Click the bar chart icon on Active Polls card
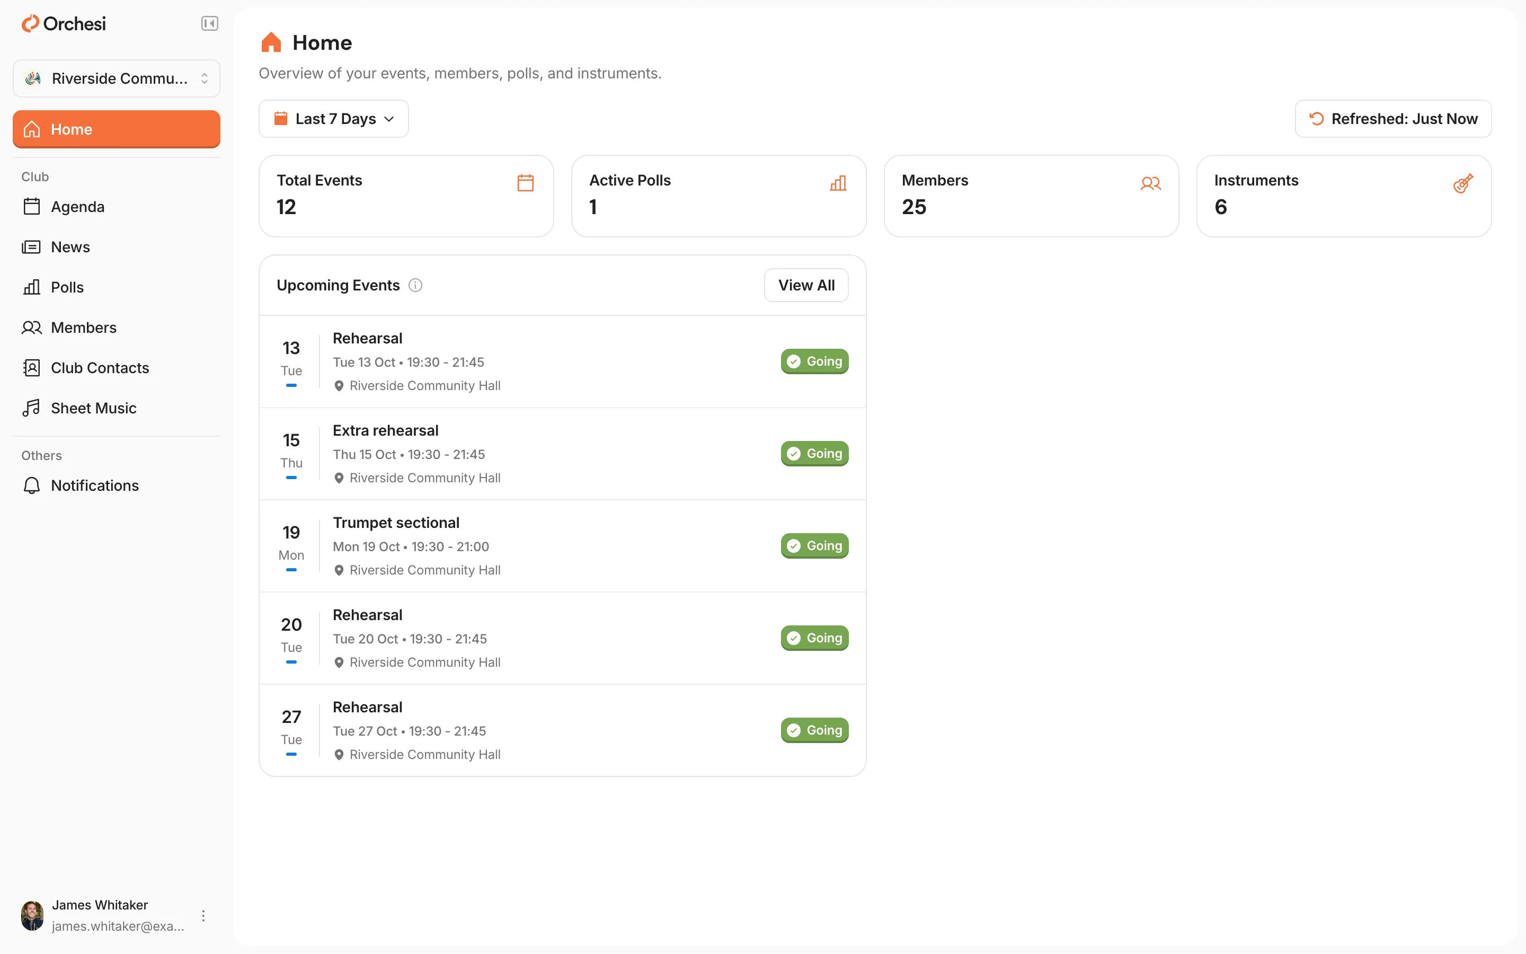The width and height of the screenshot is (1526, 954). click(838, 183)
